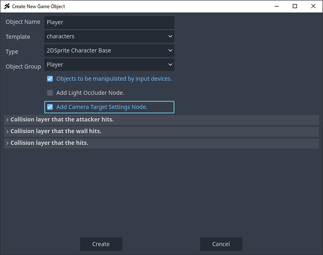Click the Object Name field containing Player
Image resolution: width=323 pixels, height=255 pixels.
coord(109,22)
